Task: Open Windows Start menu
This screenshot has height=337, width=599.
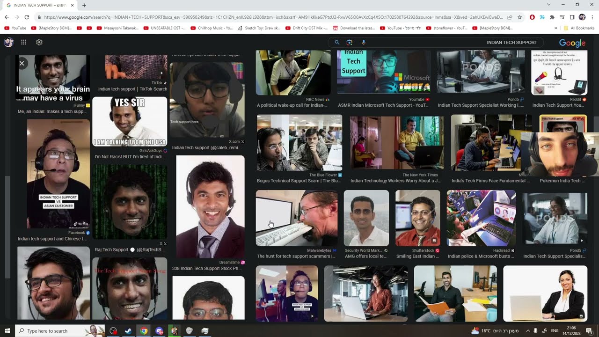Action: pos(7,331)
